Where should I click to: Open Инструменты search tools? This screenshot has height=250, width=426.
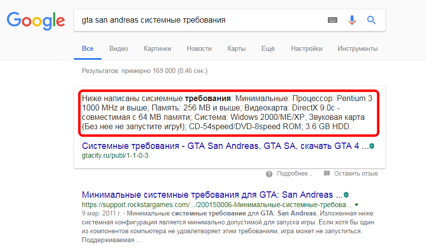(357, 49)
